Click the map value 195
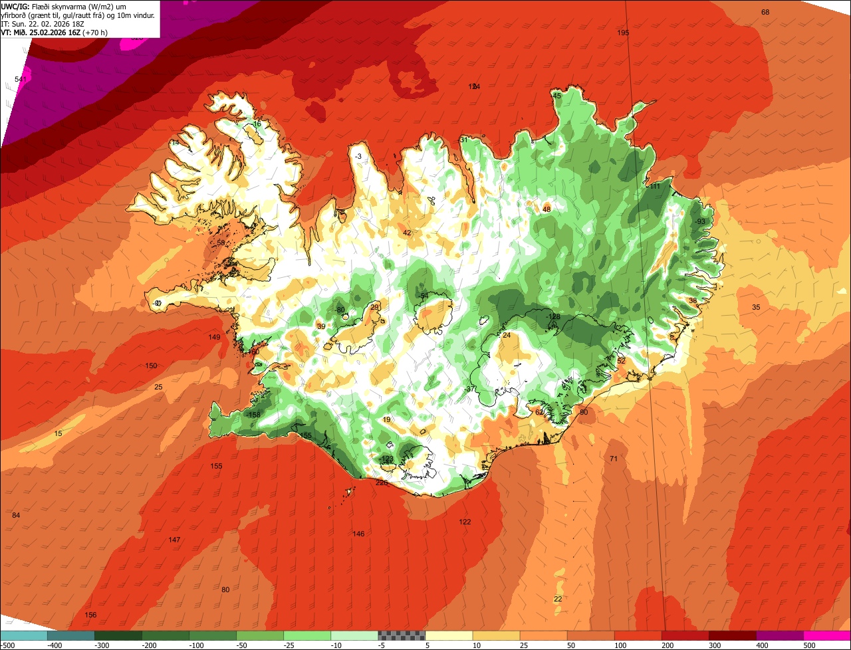This screenshot has height=650, width=851. (x=623, y=33)
